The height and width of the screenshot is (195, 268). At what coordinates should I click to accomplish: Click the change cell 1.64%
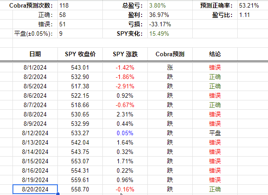(125, 142)
